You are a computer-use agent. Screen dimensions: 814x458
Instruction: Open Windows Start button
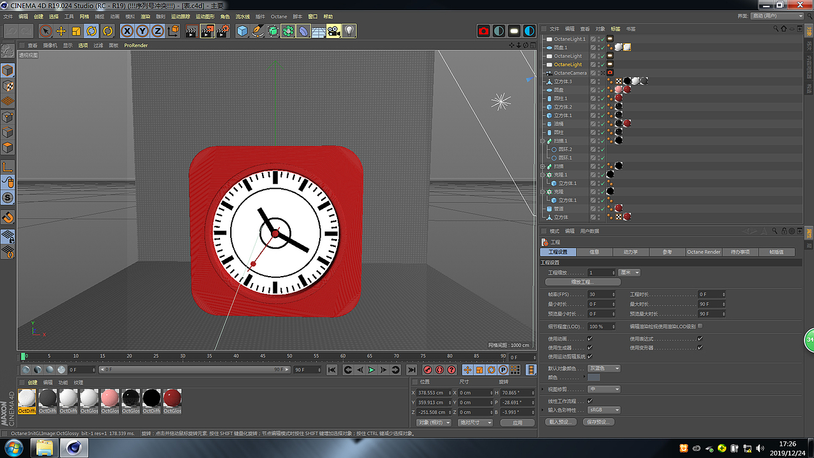(x=13, y=448)
